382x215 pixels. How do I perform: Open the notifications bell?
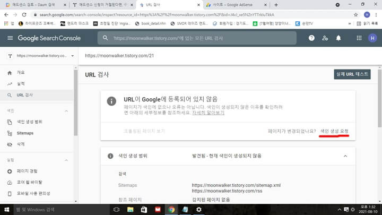click(338, 38)
